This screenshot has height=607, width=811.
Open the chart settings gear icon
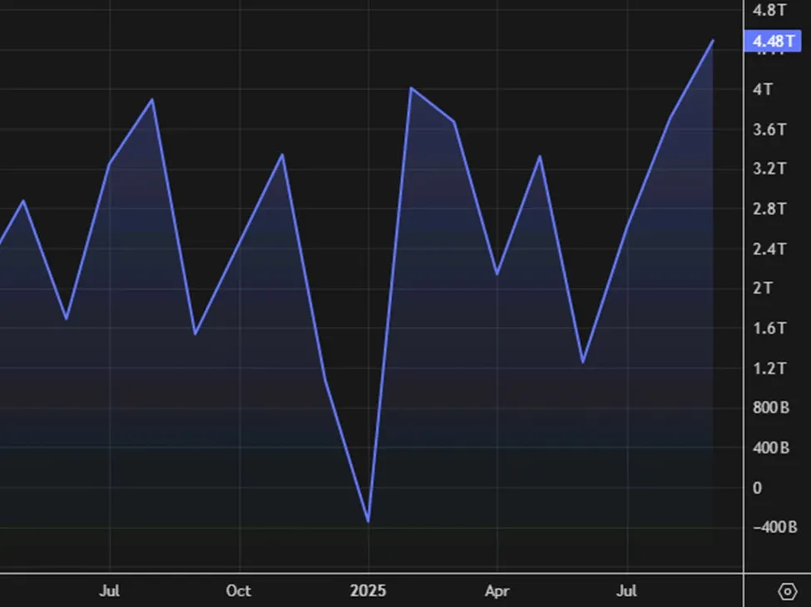tap(787, 591)
